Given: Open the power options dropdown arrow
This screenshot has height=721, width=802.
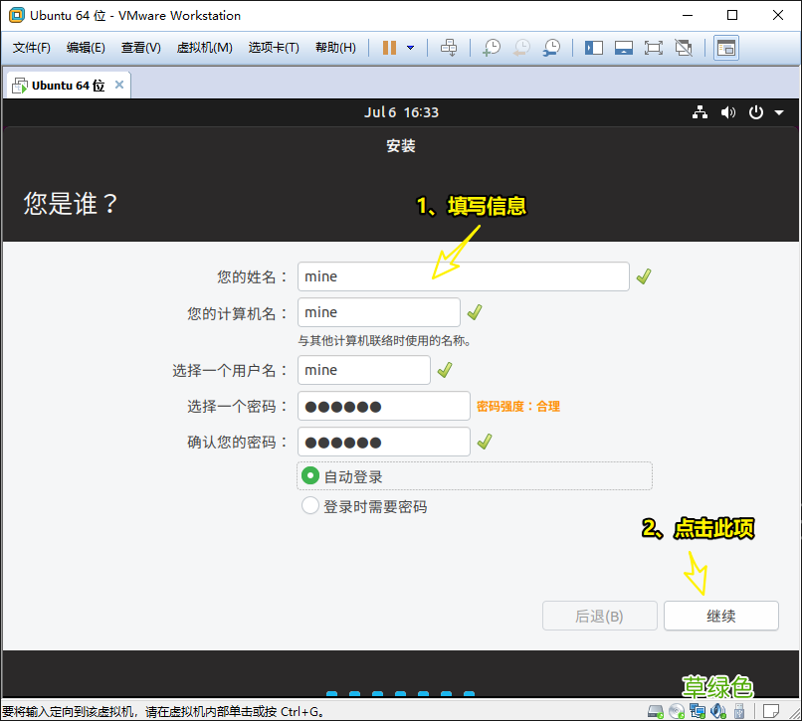Looking at the screenshot, I should (x=410, y=48).
